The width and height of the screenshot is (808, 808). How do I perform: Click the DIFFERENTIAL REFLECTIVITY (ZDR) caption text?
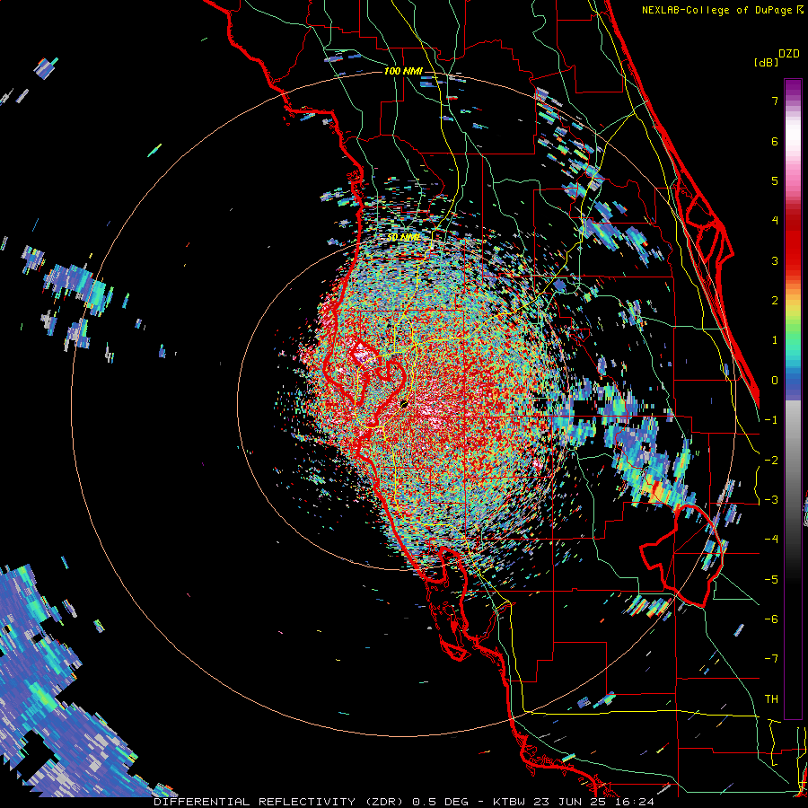click(x=280, y=802)
